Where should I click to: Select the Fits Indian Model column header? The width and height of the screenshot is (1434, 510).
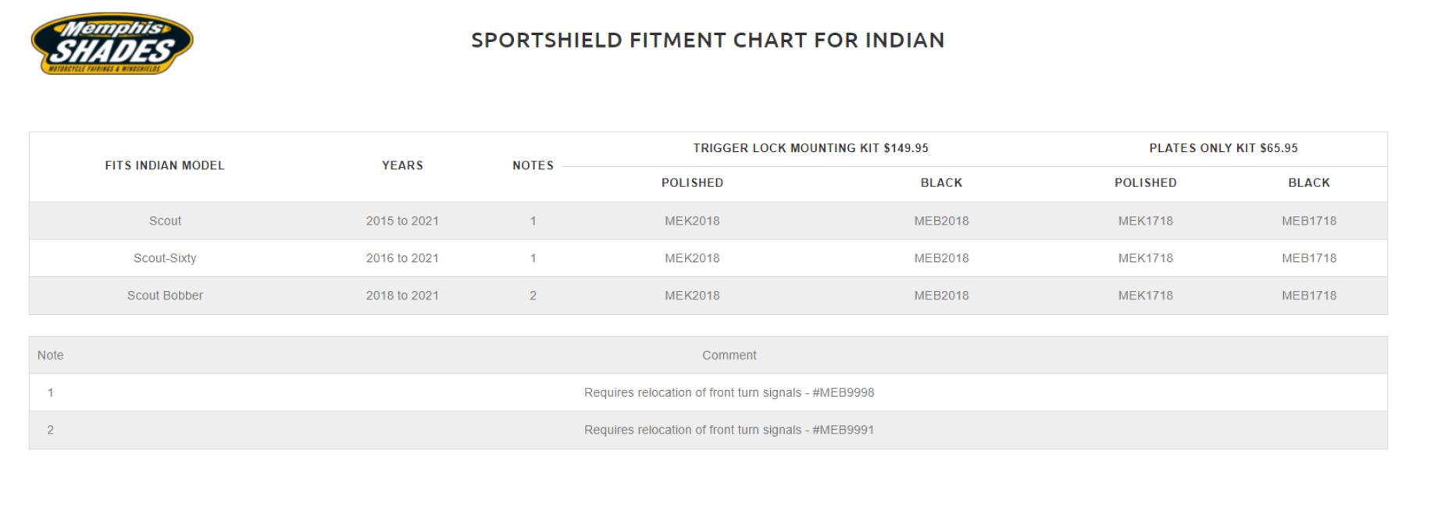click(x=165, y=165)
